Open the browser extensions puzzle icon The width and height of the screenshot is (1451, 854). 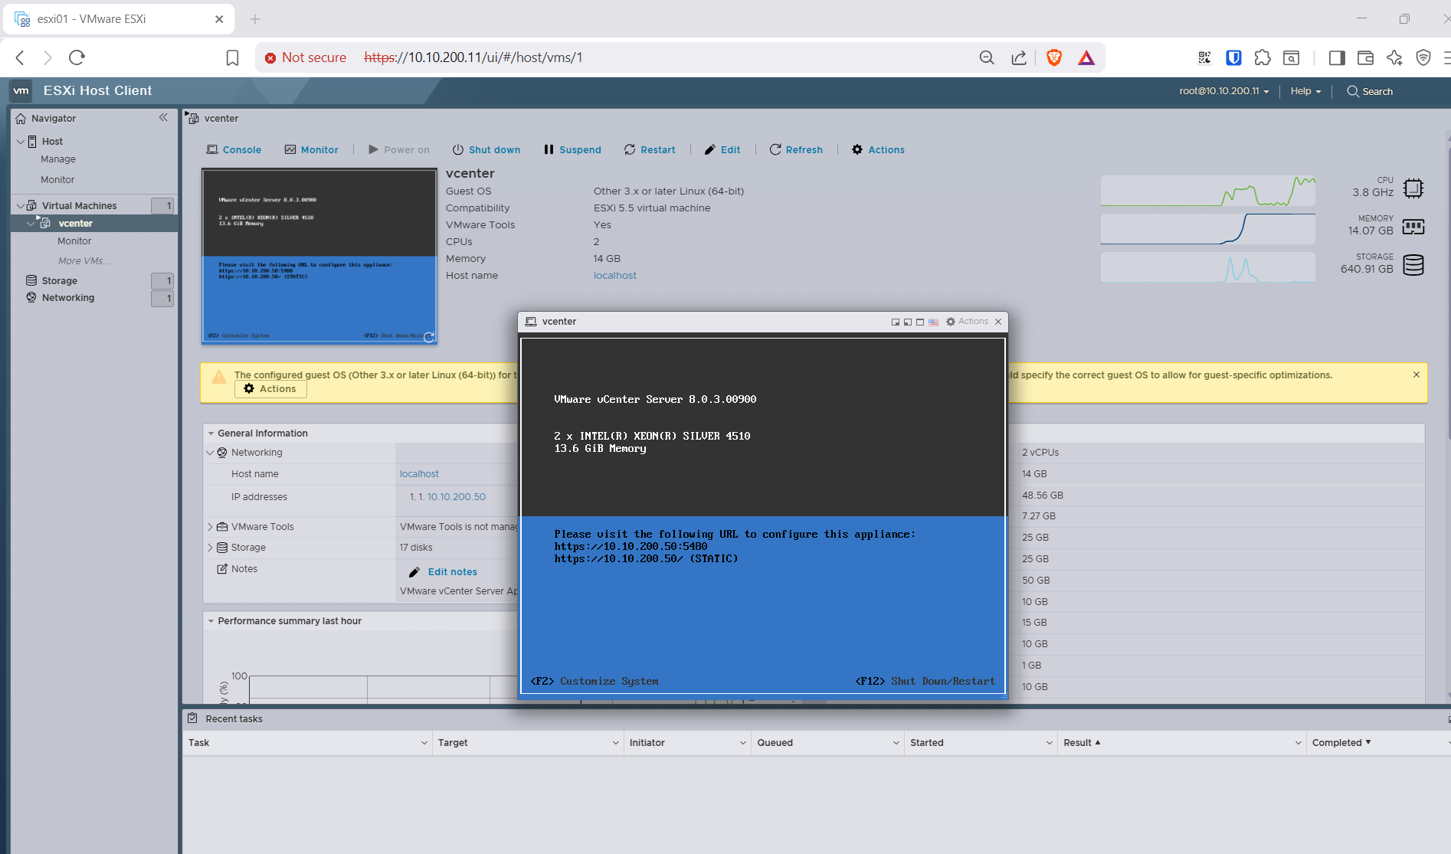tap(1263, 57)
